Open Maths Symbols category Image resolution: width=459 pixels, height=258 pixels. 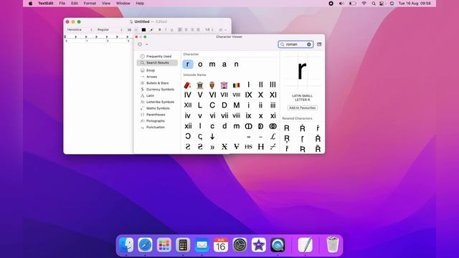pos(157,108)
